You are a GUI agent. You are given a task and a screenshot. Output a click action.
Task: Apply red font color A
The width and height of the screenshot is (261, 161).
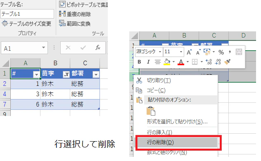[181, 62]
